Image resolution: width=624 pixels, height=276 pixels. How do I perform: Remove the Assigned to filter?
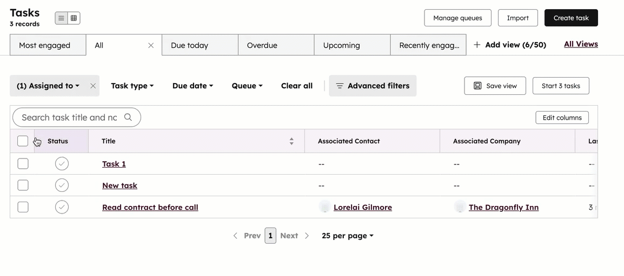click(93, 86)
